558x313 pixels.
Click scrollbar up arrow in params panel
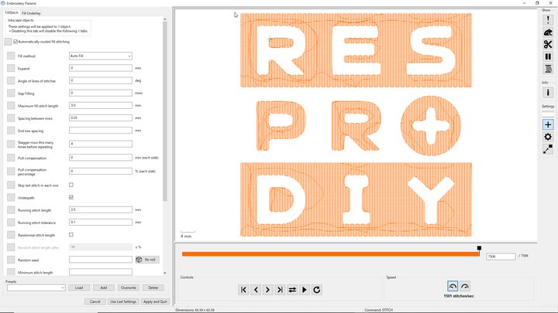point(165,19)
